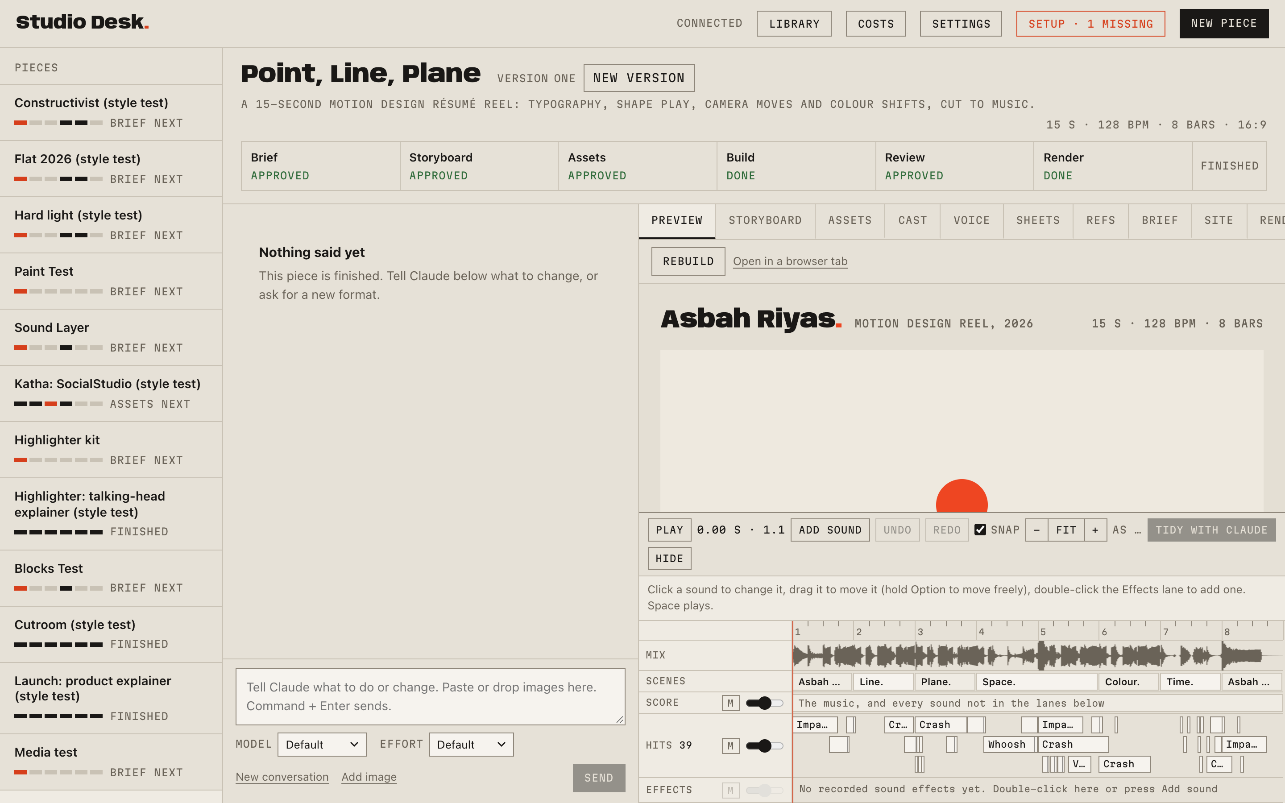Hide the timeline with Hide button

[x=669, y=559]
